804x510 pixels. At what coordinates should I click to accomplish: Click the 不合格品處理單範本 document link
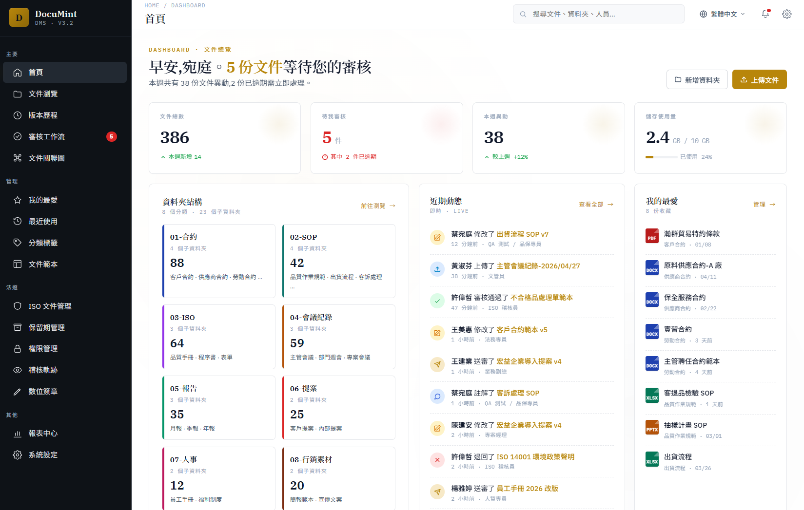[x=542, y=298]
